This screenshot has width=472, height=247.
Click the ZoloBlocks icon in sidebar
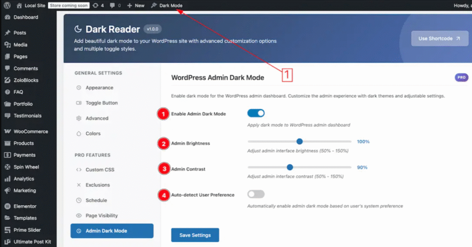pos(7,80)
